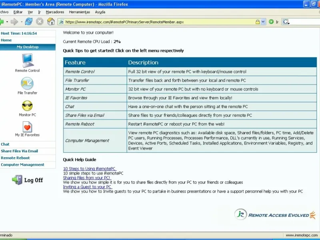The height and width of the screenshot is (240, 320).
Task: Open the forward button history dropdown arrow
Action: [22, 22]
